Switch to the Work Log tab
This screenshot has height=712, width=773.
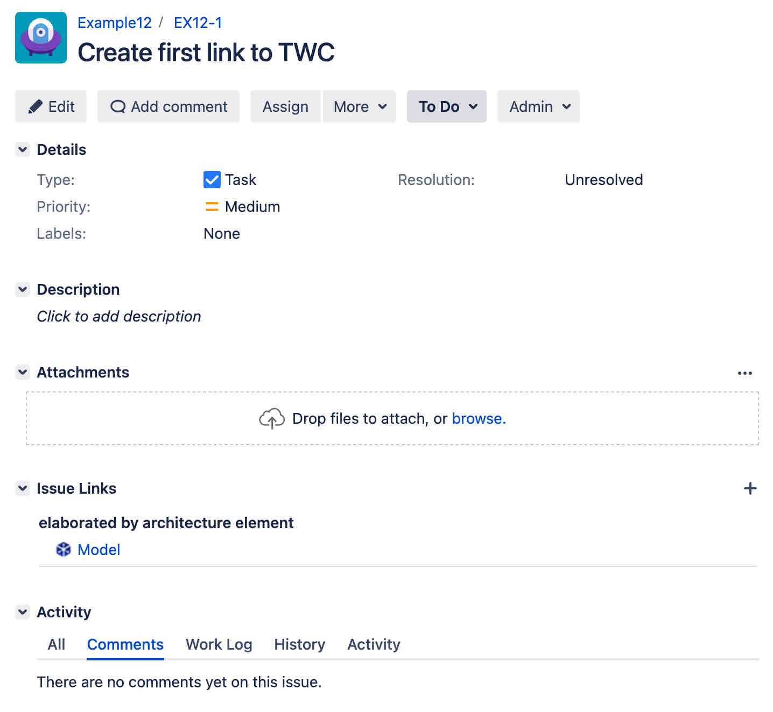[219, 644]
